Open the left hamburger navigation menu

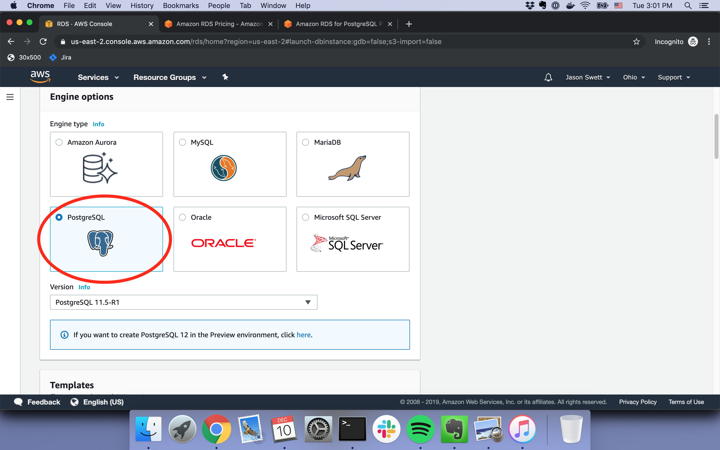10,97
